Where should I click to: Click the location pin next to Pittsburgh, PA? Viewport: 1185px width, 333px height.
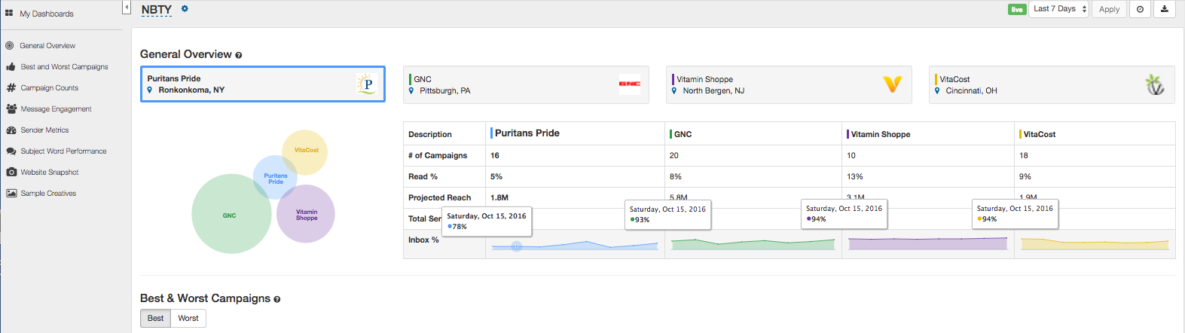[x=411, y=90]
